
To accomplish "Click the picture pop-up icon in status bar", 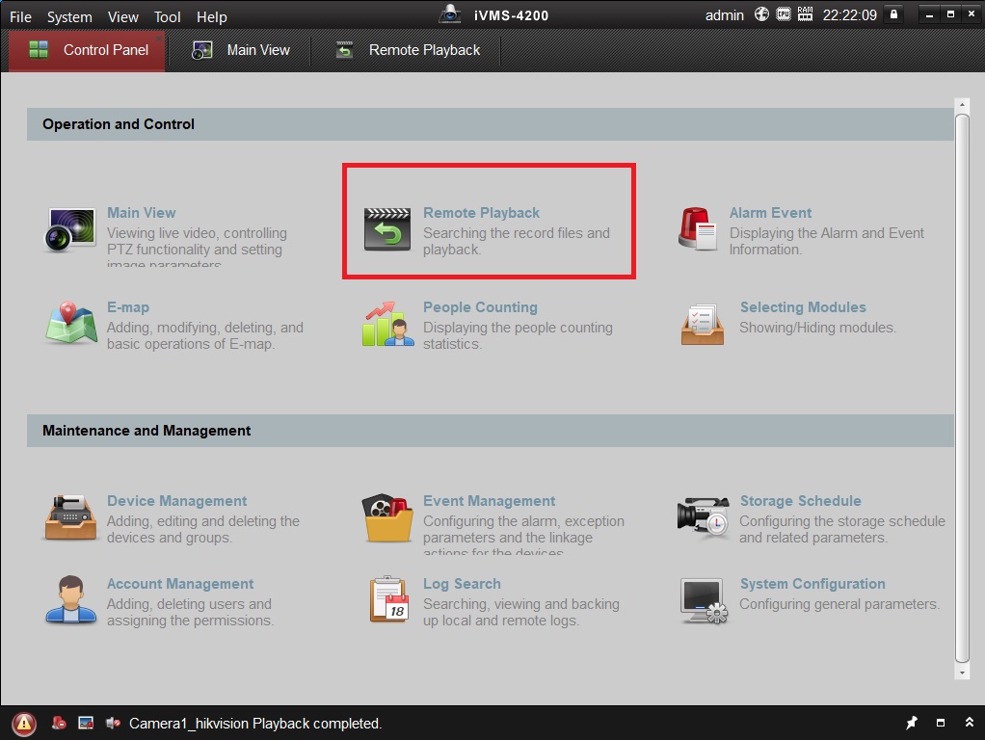I will (x=86, y=723).
